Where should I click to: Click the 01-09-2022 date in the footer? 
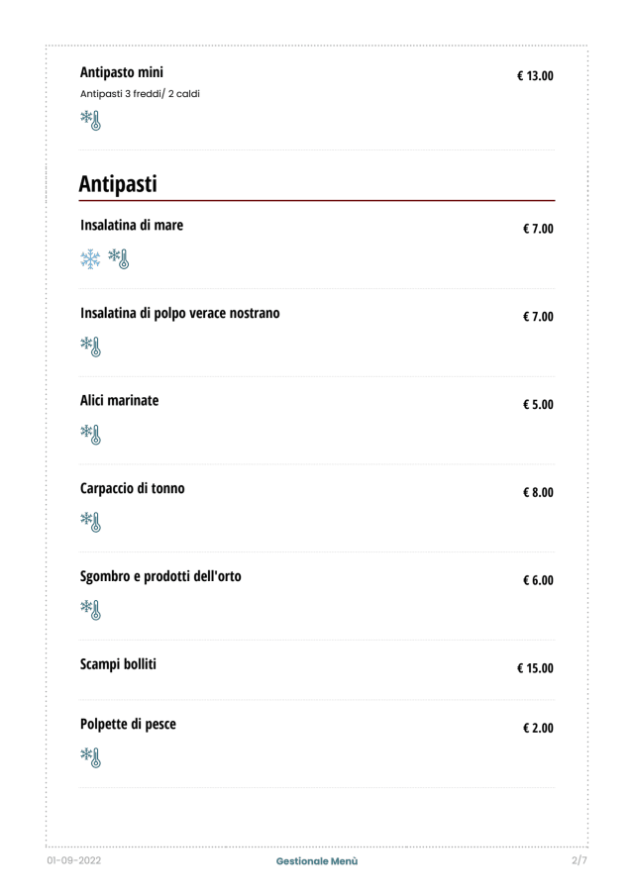click(74, 861)
